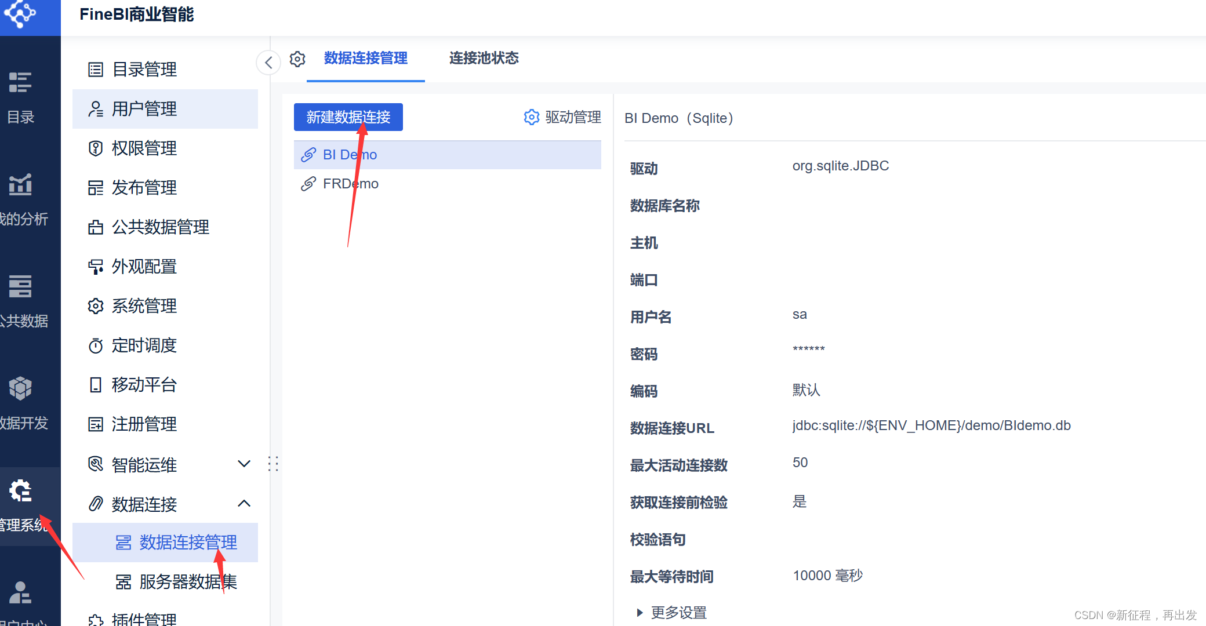
Task: Open 系统管理 menu item
Action: pos(165,306)
